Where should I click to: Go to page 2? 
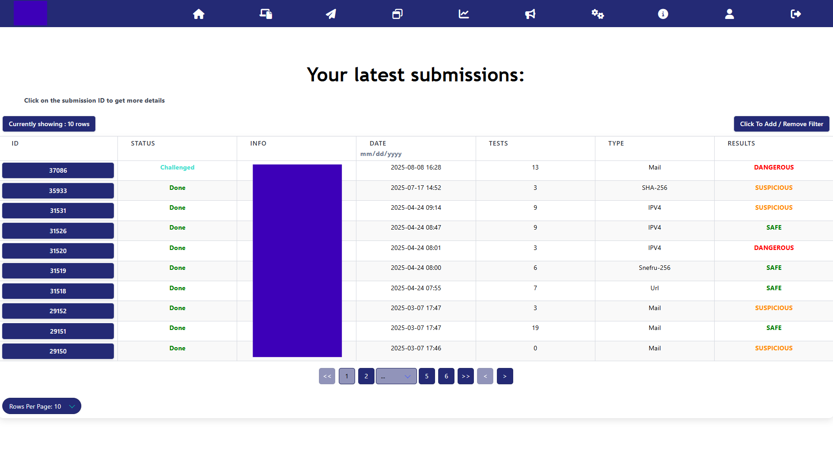[x=366, y=376]
